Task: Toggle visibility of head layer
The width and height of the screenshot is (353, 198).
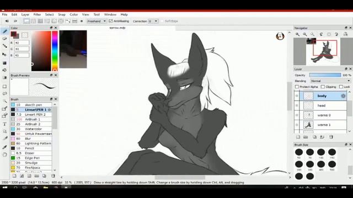Action: 297,106
